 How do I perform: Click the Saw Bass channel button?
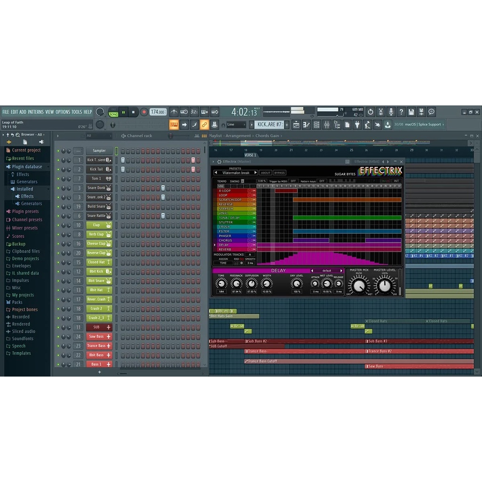click(x=99, y=337)
